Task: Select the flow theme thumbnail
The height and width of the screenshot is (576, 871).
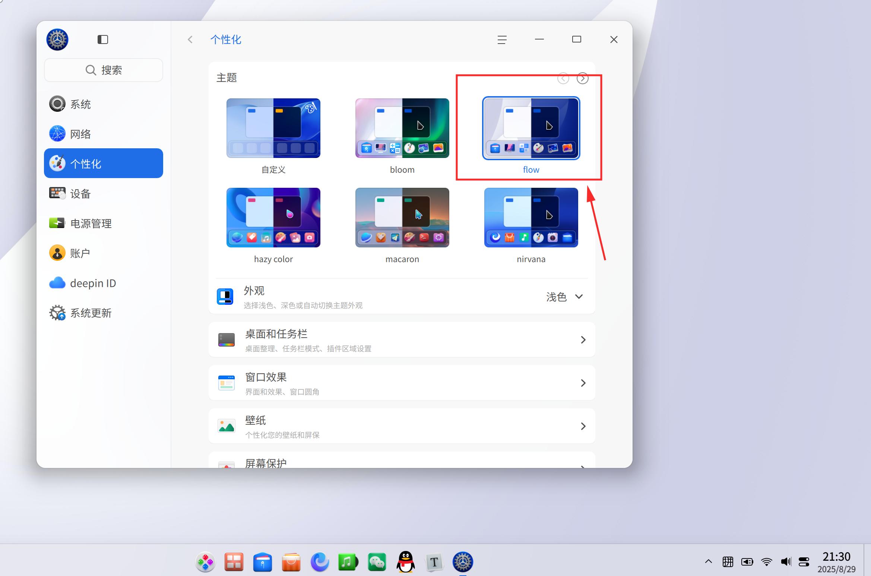Action: 531,128
